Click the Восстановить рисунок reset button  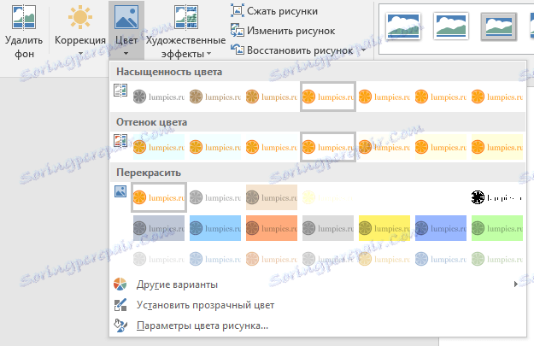[x=292, y=50]
